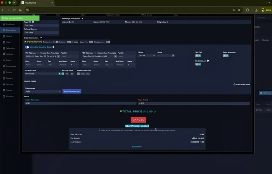This screenshot has width=272, height=174.
Task: Expand the DO Address dropdown arrow
Action: 115,56
